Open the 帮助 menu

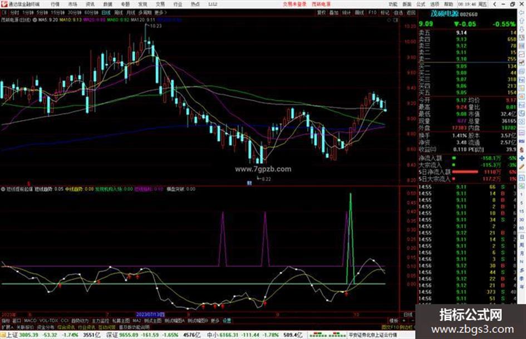click(x=449, y=4)
